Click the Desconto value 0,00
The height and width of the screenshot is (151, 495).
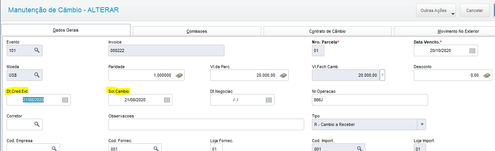click(474, 75)
